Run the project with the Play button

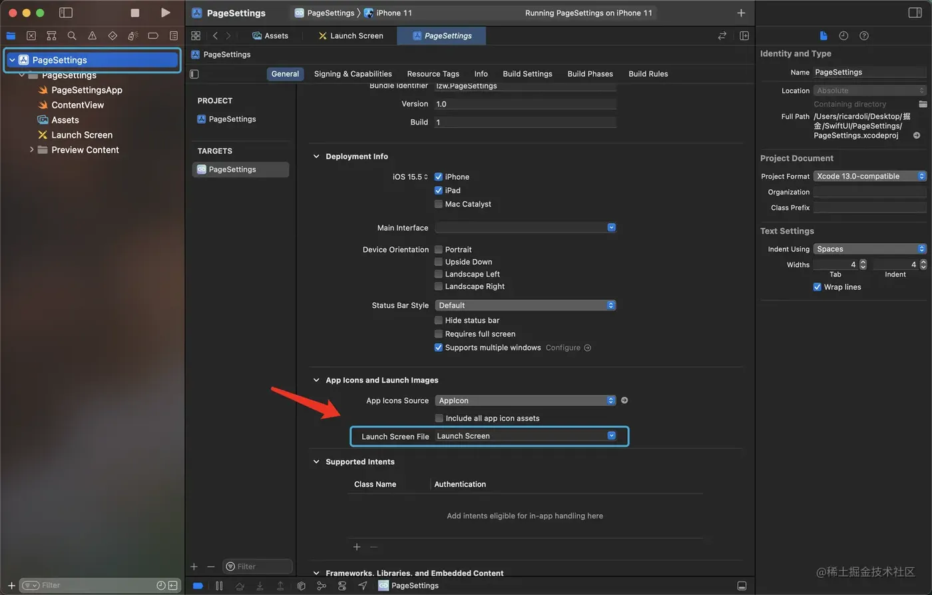166,13
